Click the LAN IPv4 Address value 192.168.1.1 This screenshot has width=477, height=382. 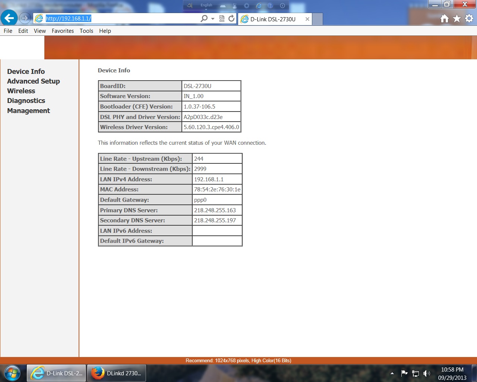209,179
